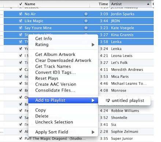Viewport: 161px width, 142px height.
Task: Toggle checkbox for Puff The Magic Dragon track
Action: [20, 138]
